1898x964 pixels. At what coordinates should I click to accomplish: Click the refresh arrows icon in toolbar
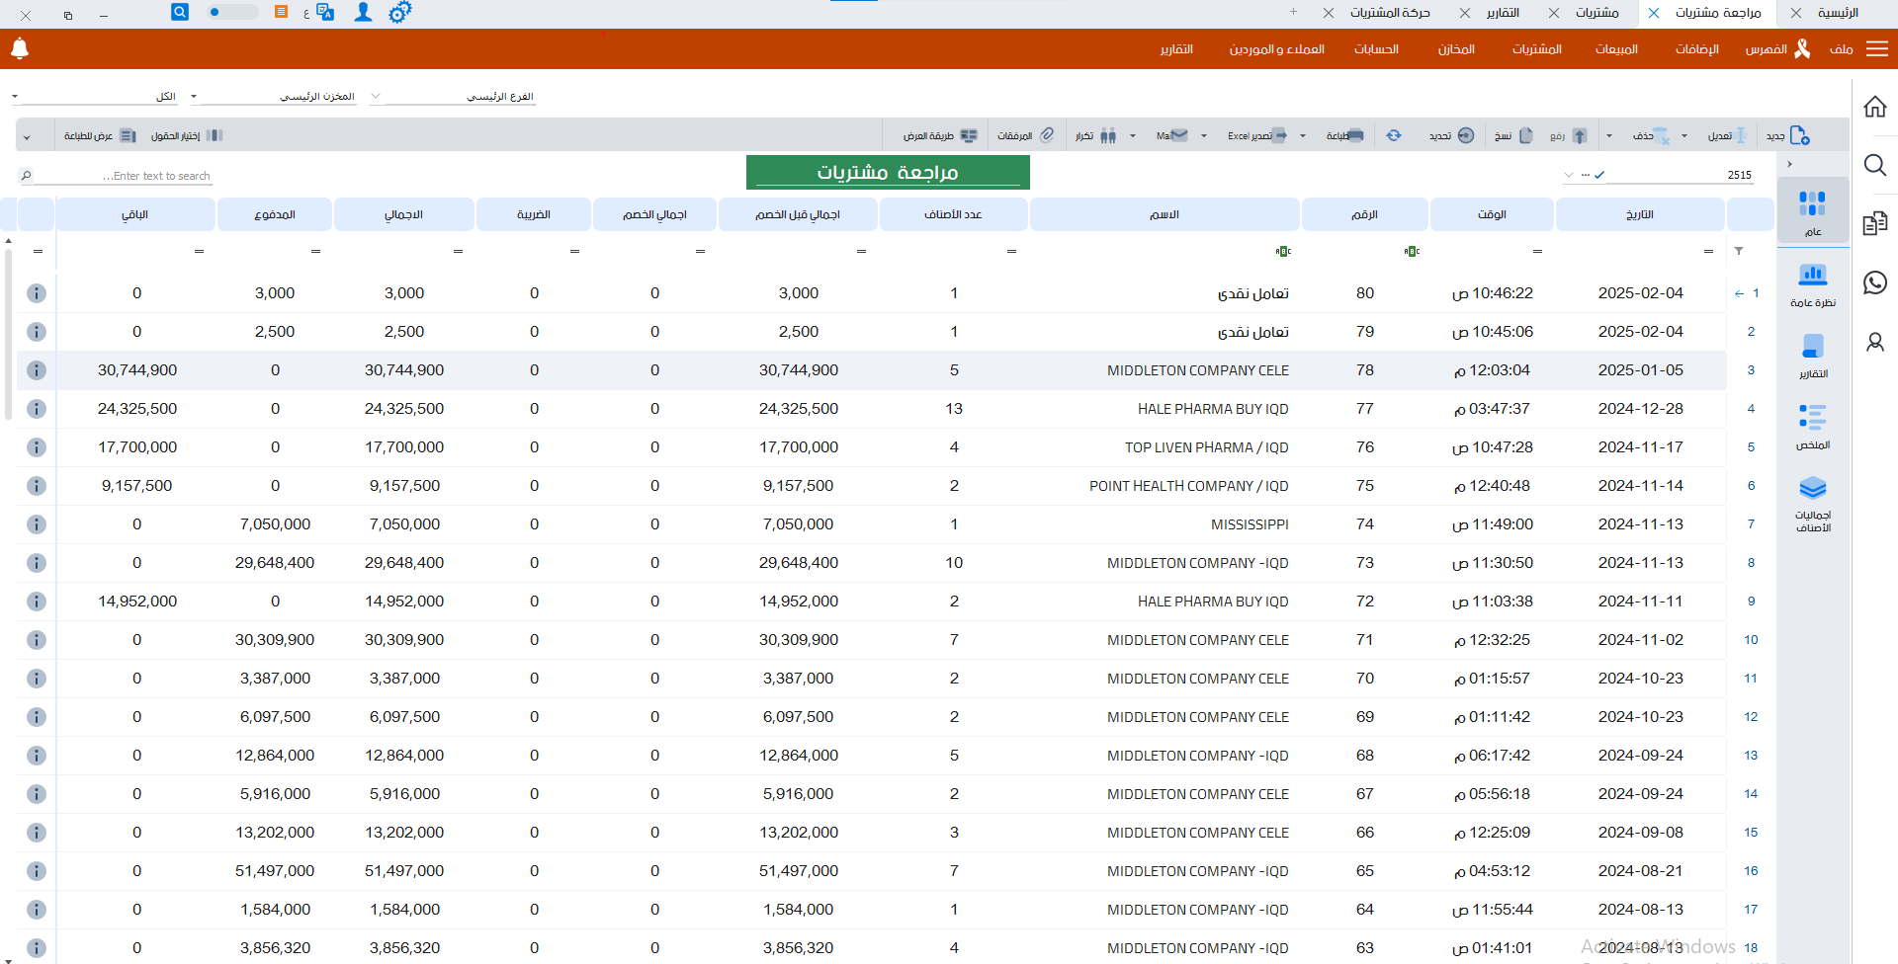tap(1394, 135)
